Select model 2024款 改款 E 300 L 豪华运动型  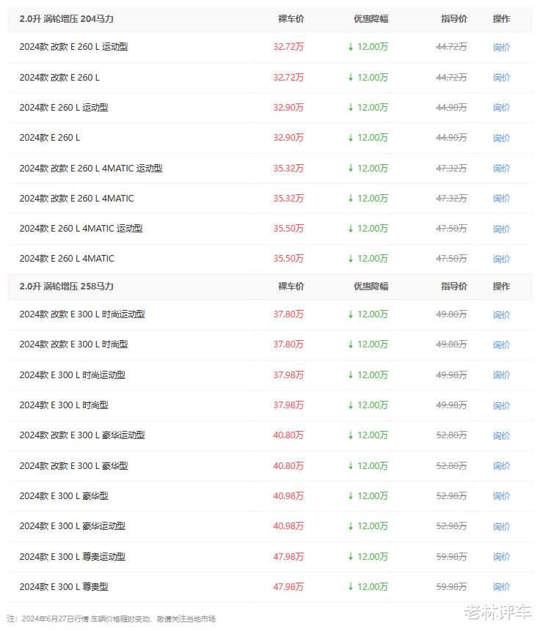point(82,435)
